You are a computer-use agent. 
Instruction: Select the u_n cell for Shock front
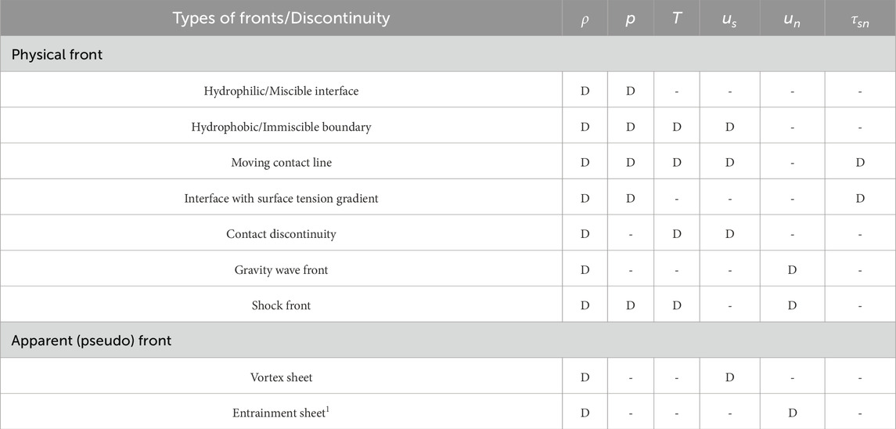click(x=792, y=305)
